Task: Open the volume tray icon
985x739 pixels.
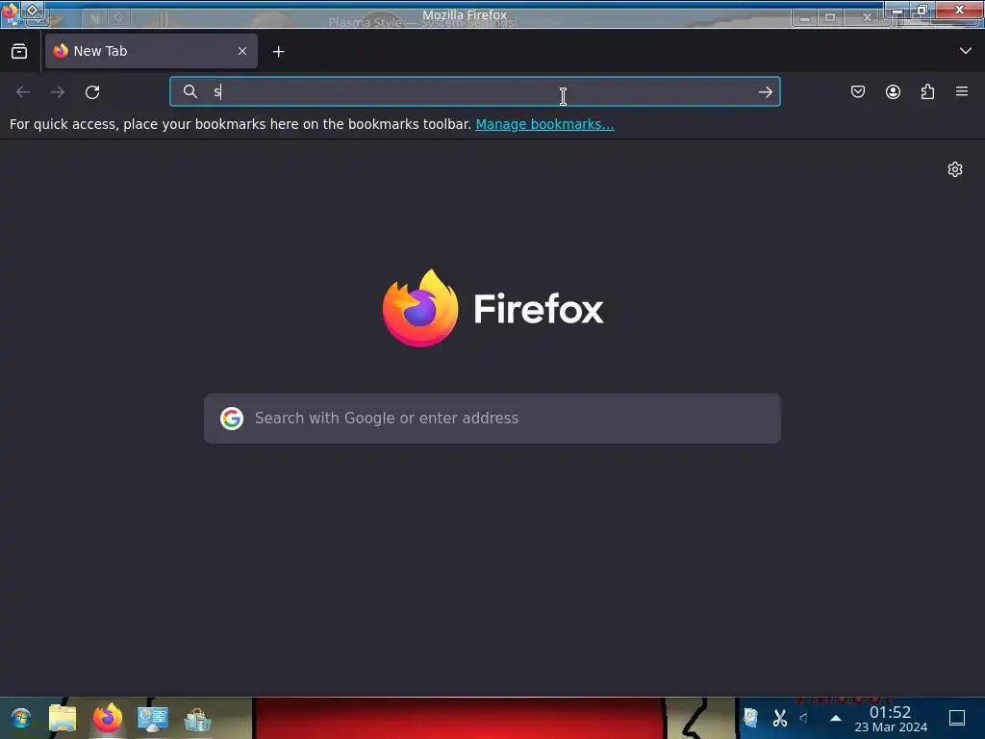Action: (x=804, y=718)
